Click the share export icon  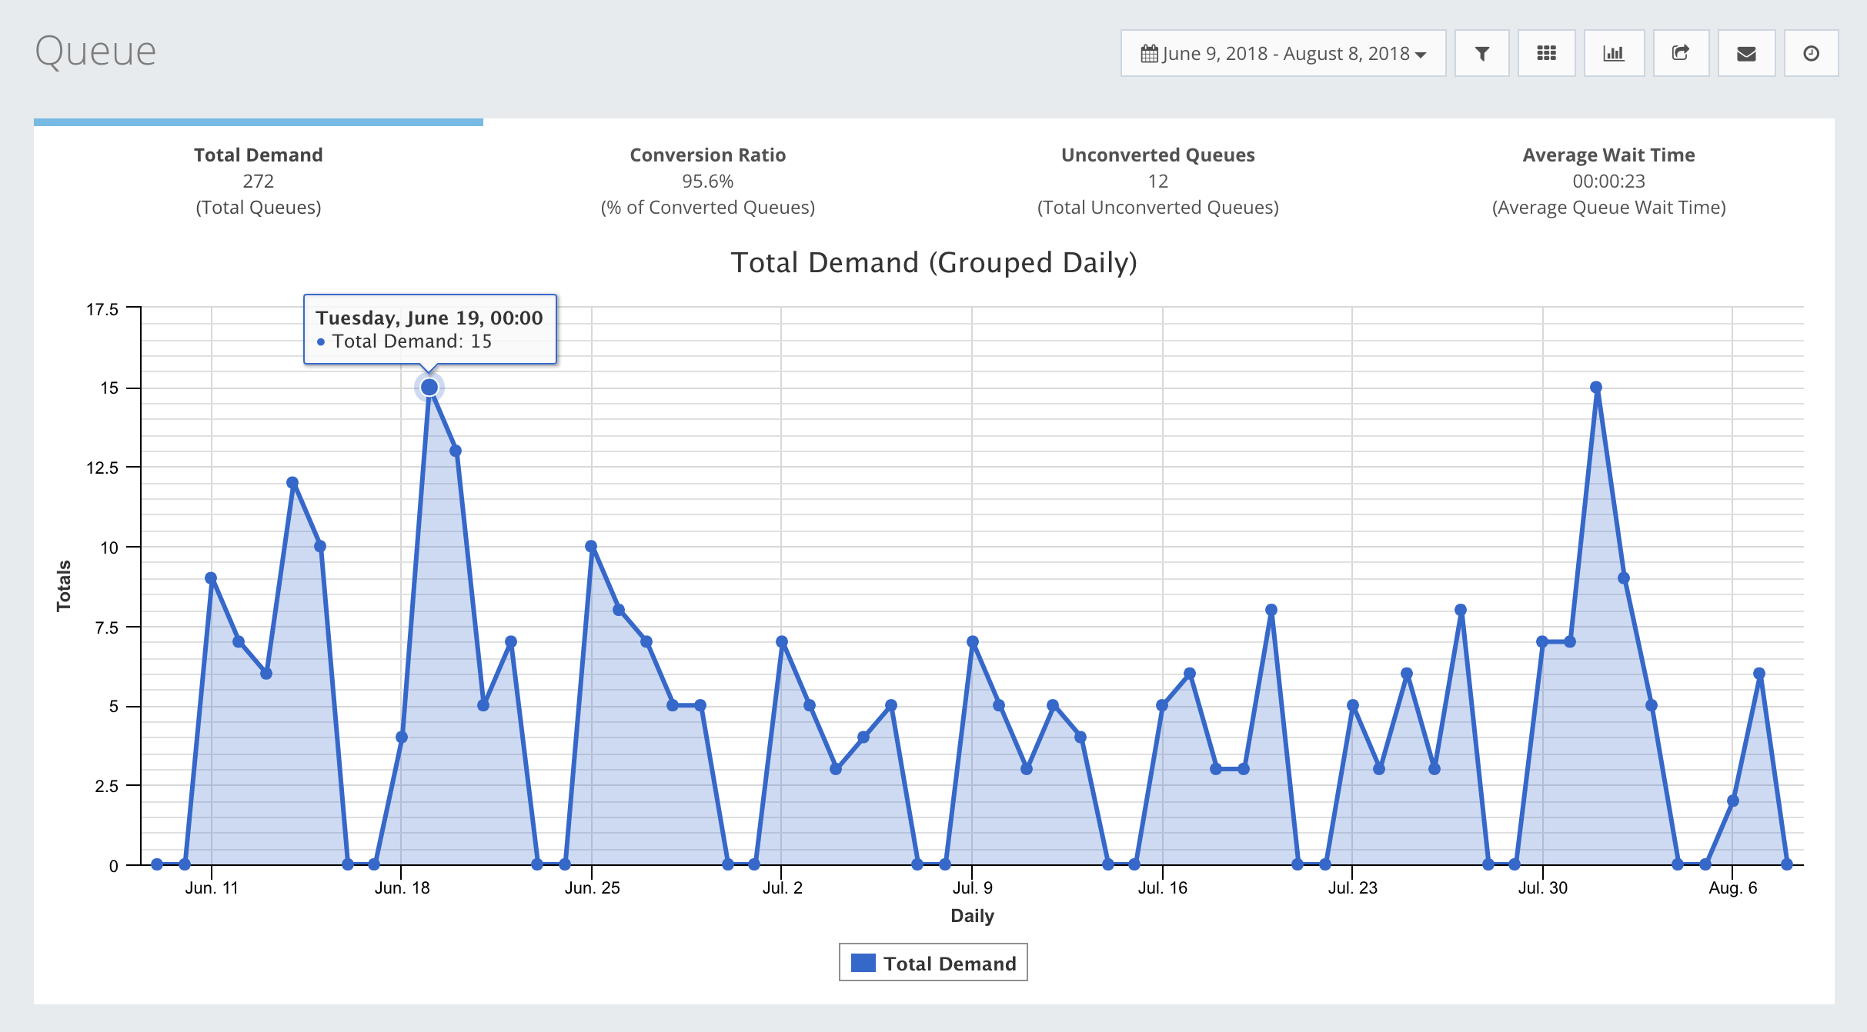pos(1681,53)
